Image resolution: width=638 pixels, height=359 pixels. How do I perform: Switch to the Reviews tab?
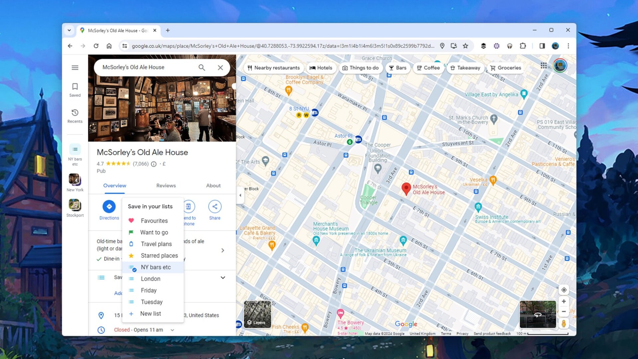166,185
